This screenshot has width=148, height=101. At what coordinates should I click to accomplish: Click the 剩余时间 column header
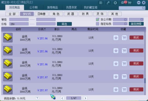tap(93, 29)
